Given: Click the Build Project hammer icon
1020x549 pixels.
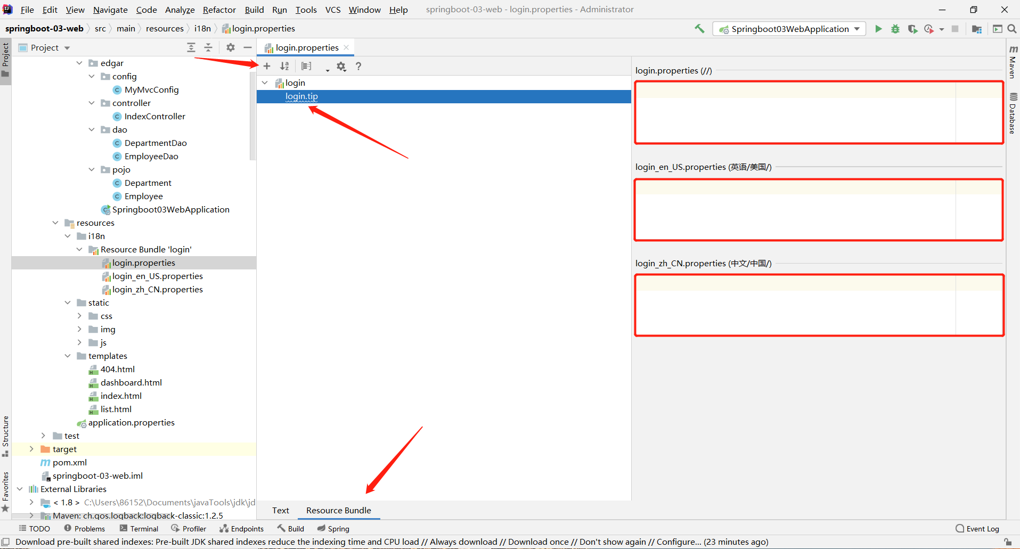Looking at the screenshot, I should pyautogui.click(x=699, y=29).
